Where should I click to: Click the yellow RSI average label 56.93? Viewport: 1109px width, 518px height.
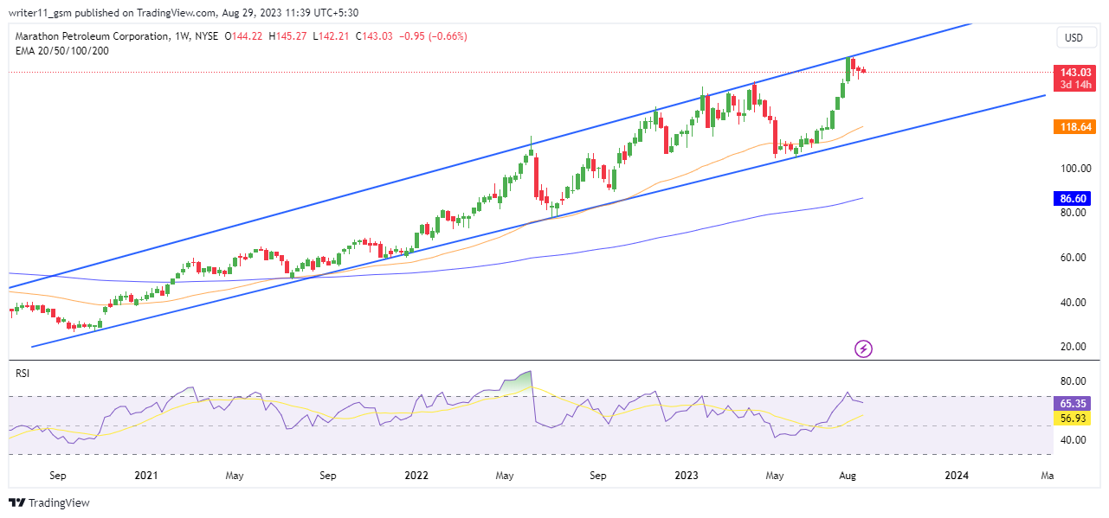pyautogui.click(x=1074, y=419)
